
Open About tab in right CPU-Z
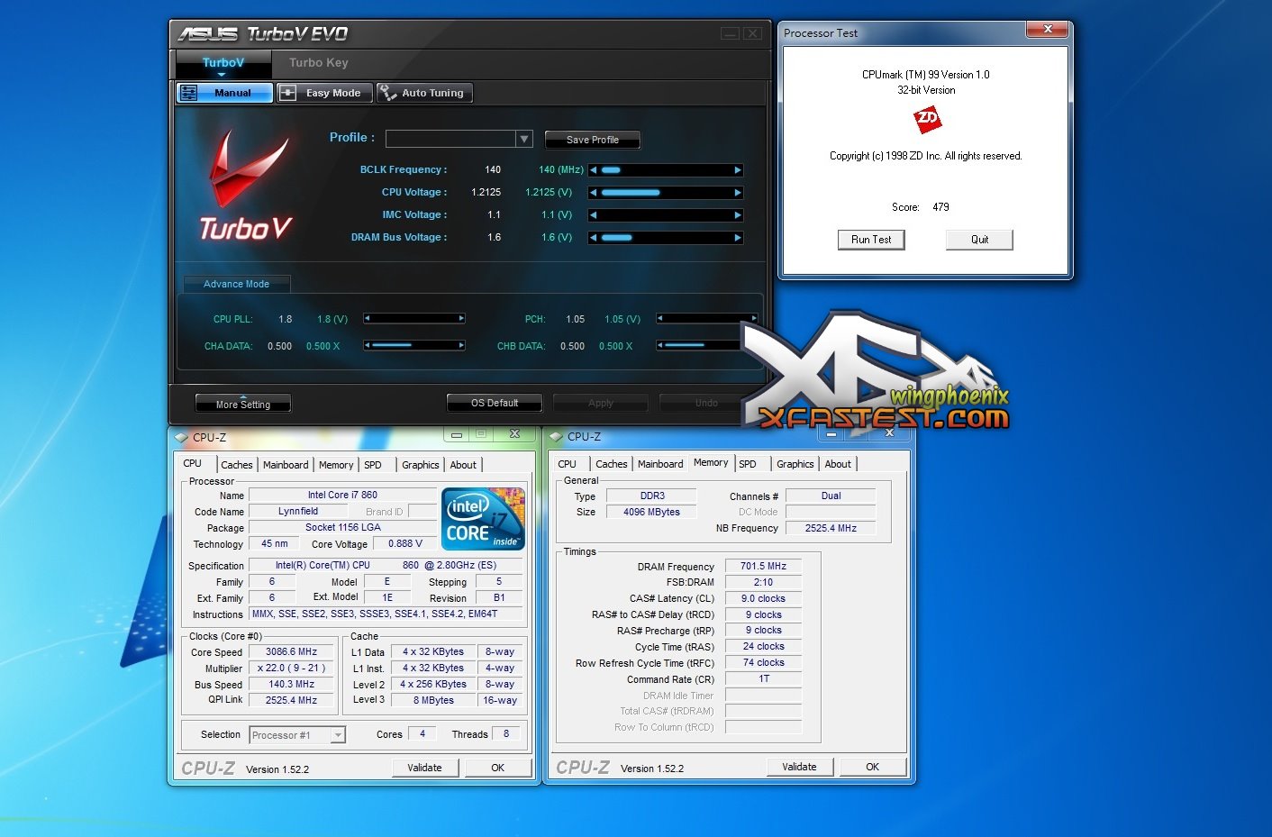(838, 464)
